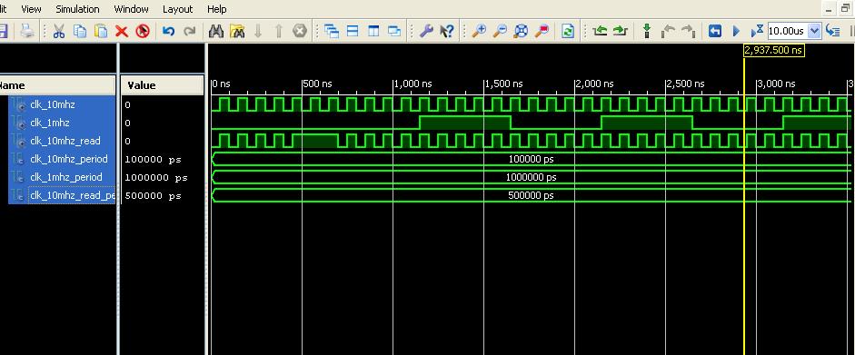Zoom out with the magnifier minus icon
855x355 pixels.
point(500,31)
